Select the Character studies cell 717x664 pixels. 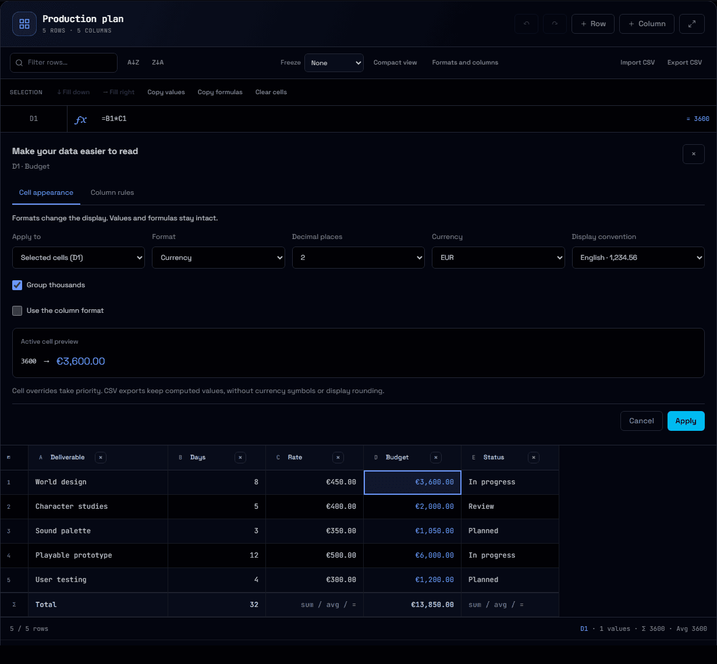click(x=98, y=506)
